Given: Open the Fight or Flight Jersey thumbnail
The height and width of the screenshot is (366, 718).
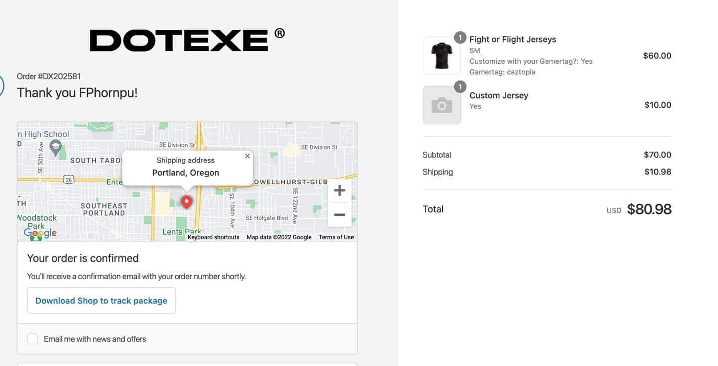Looking at the screenshot, I should (x=442, y=56).
